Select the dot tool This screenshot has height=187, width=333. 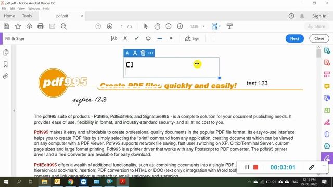coord(171,38)
